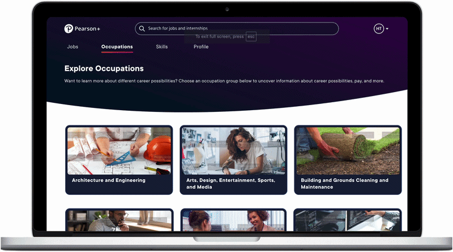453x252 pixels.
Task: Open the HT user avatar
Action: 379,29
